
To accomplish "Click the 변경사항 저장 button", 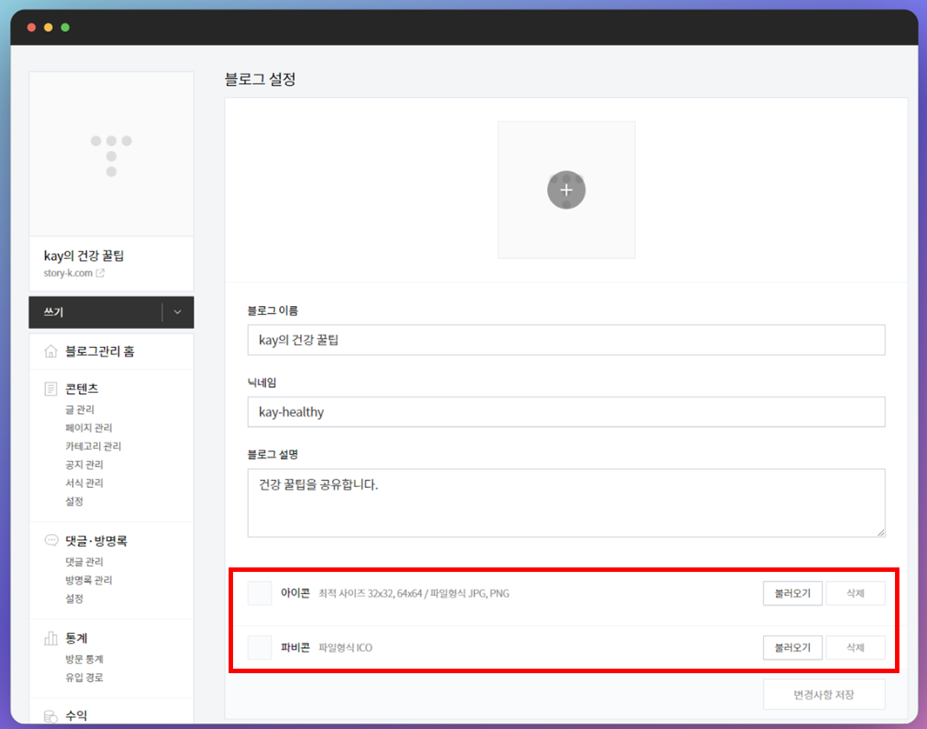I will (x=824, y=695).
